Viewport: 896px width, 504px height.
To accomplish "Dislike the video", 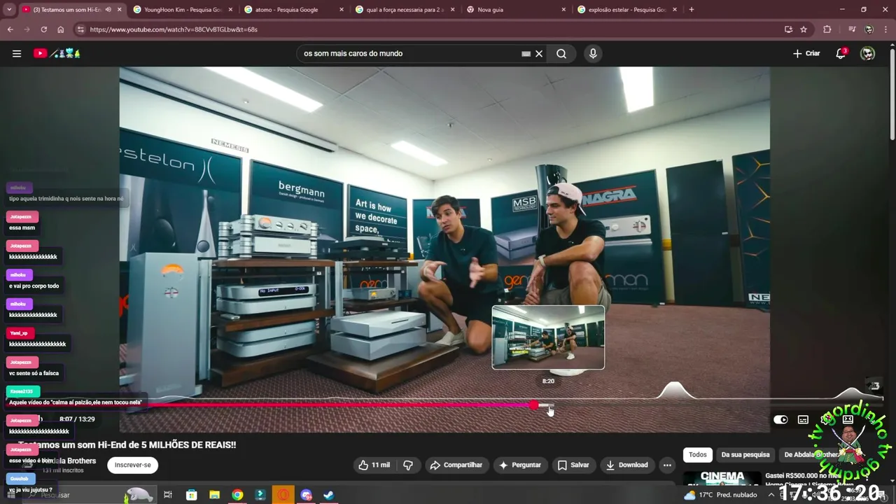I will (x=408, y=465).
